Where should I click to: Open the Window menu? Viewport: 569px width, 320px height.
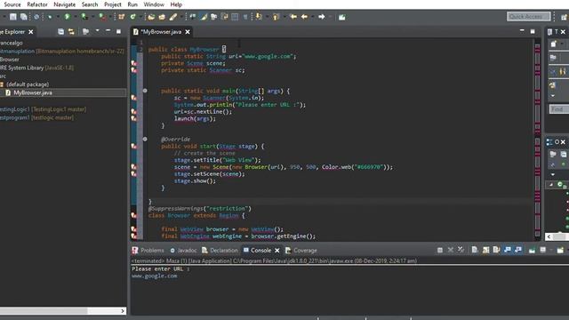[154, 4]
